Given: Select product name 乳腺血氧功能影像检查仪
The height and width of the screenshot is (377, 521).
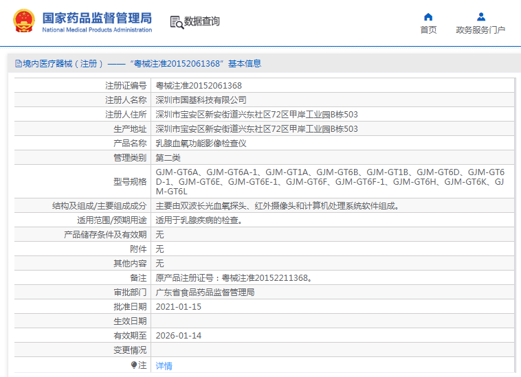Looking at the screenshot, I should pos(201,144).
